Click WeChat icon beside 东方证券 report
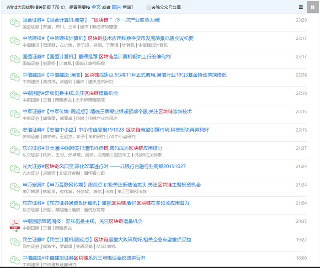 tap(15, 205)
